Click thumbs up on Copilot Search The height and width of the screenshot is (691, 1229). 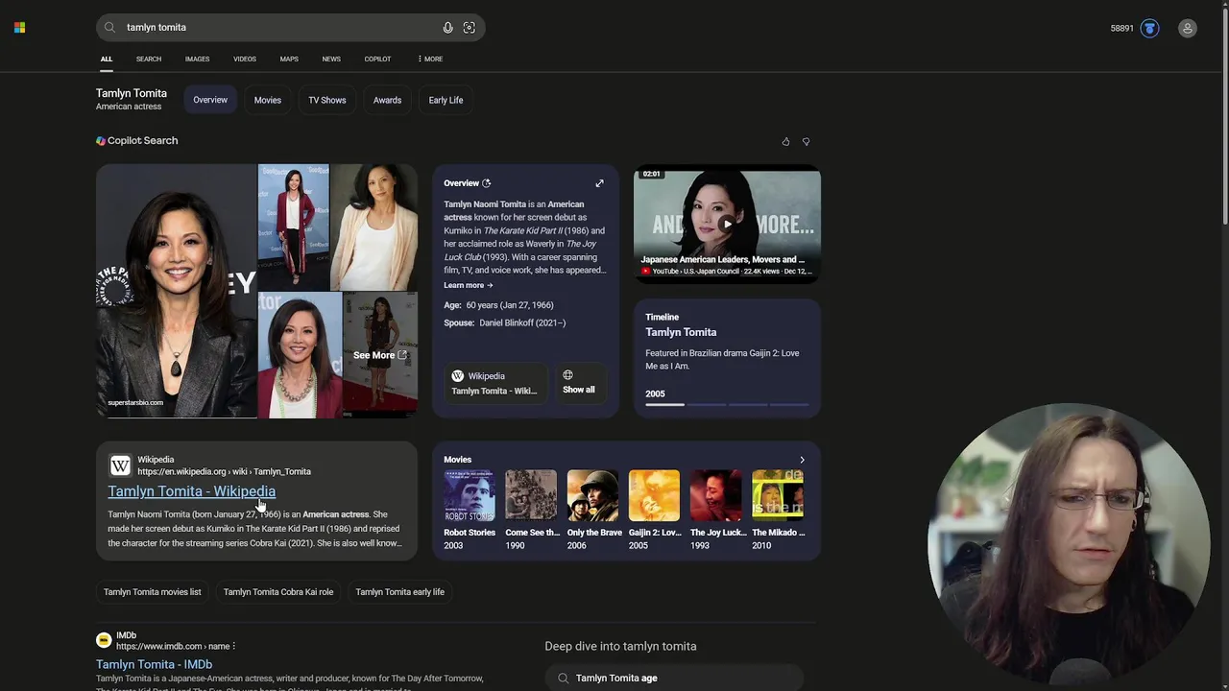[785, 142]
